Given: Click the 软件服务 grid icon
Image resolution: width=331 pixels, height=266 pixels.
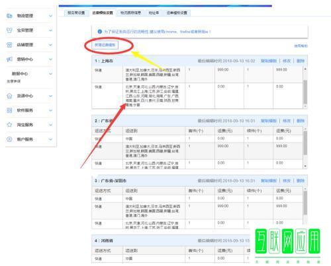Looking at the screenshot, I should [x=9, y=110].
